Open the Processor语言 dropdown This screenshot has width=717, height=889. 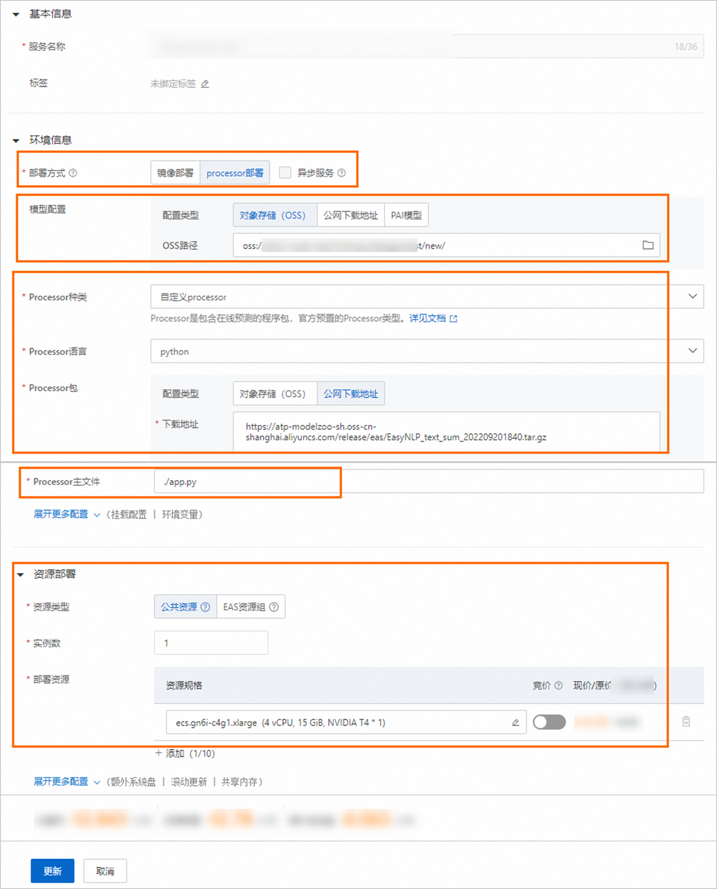(427, 351)
